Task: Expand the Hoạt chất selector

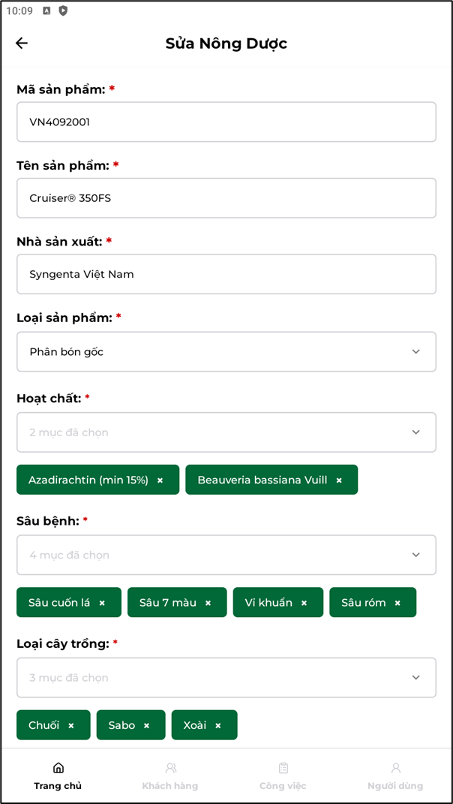Action: pyautogui.click(x=226, y=432)
